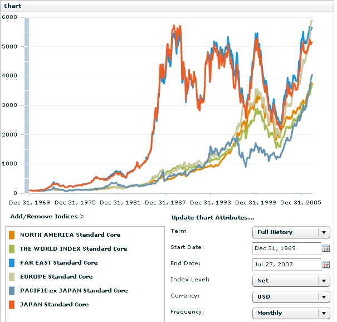Select EUROPE Standard Core legend entry
Image resolution: width=337 pixels, height=322 pixels.
(56, 277)
